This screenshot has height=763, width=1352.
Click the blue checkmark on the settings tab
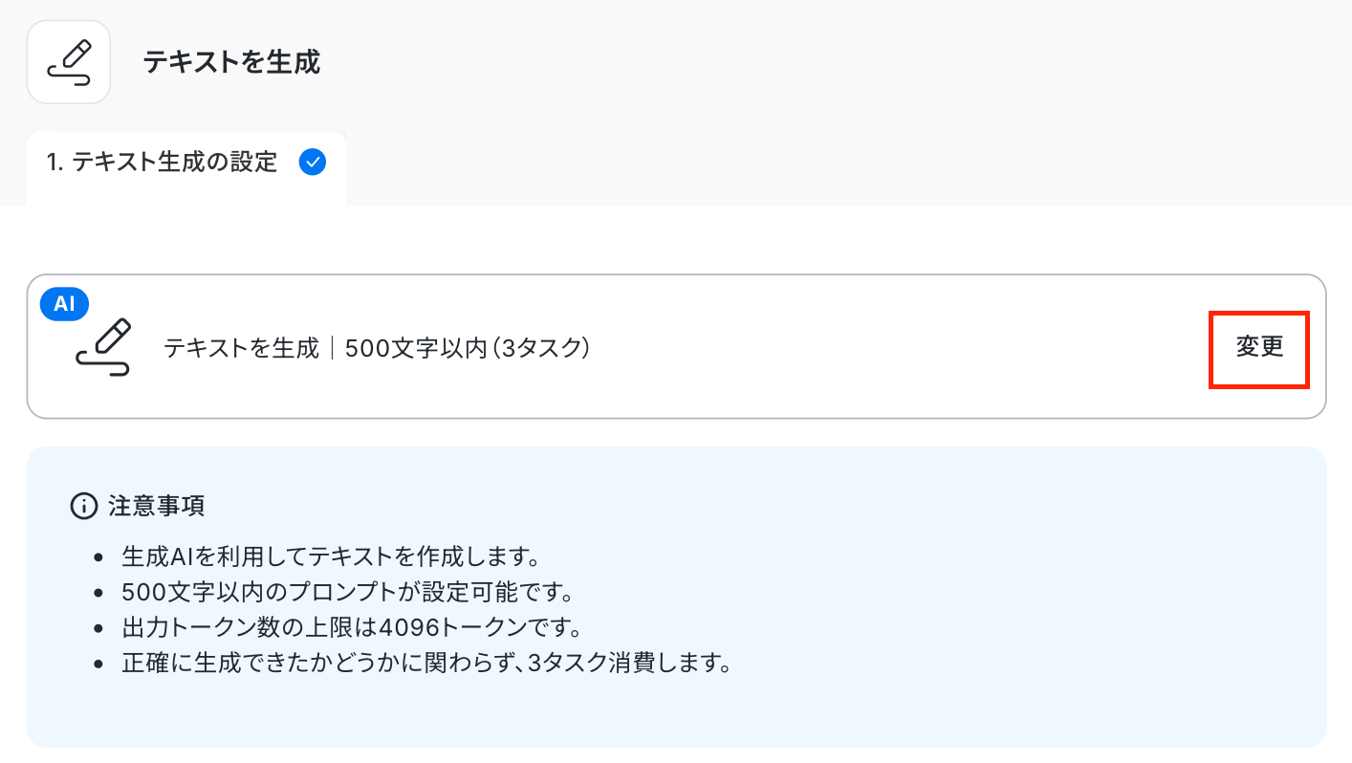click(313, 163)
